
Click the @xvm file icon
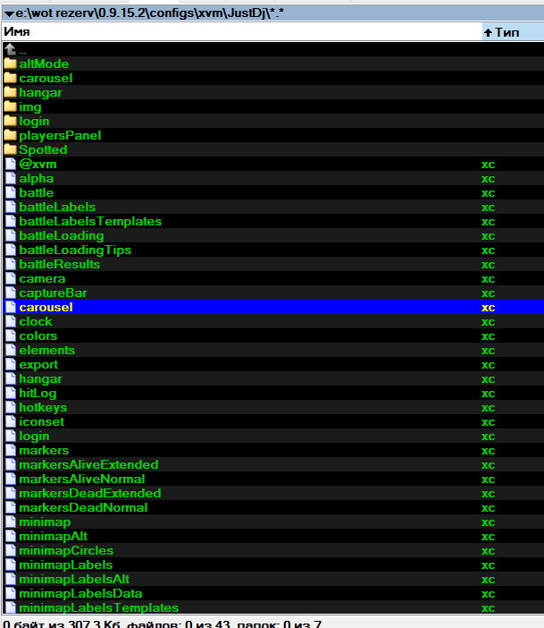pyautogui.click(x=11, y=164)
